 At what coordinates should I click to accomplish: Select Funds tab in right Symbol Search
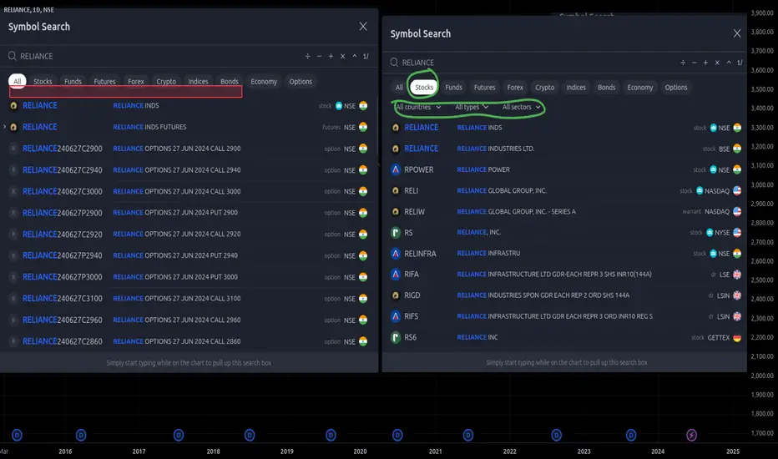coord(453,88)
